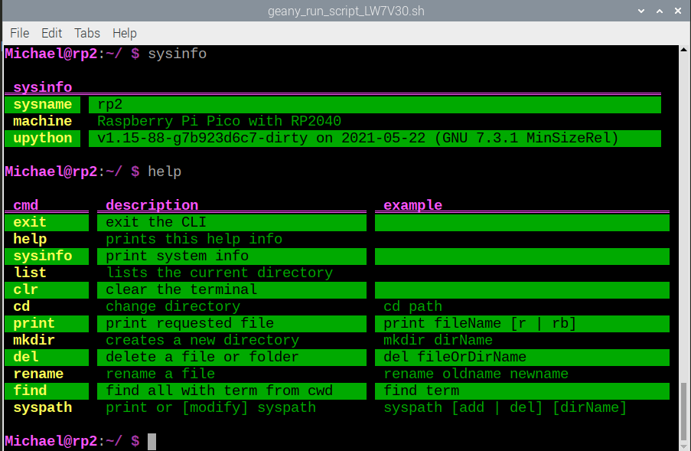Click 'clear the terminal' description
The height and width of the screenshot is (451, 691).
(181, 289)
